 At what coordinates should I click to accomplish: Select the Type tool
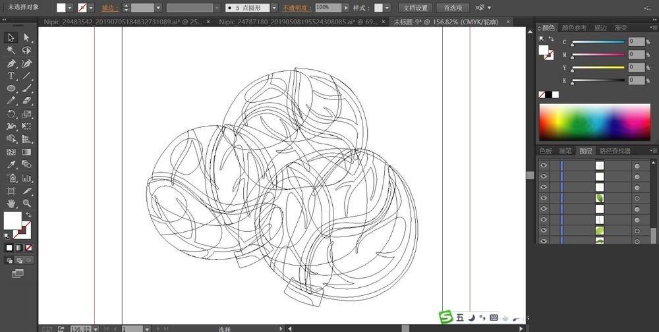[x=11, y=76]
